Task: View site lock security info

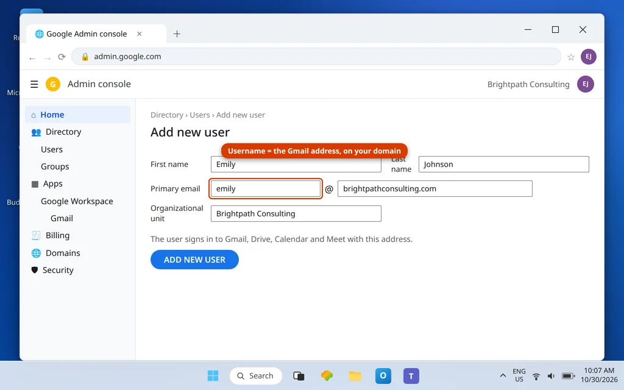Action: (x=85, y=57)
